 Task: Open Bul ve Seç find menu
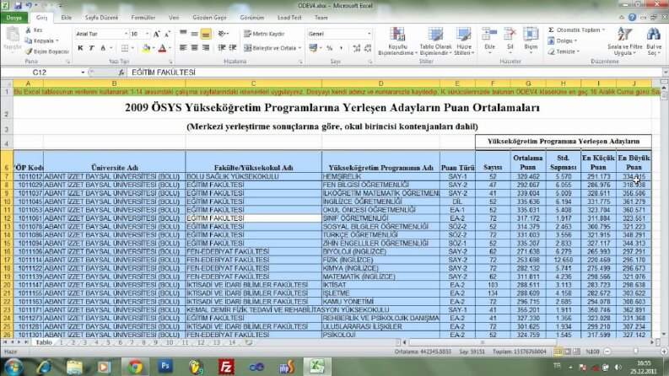654,41
